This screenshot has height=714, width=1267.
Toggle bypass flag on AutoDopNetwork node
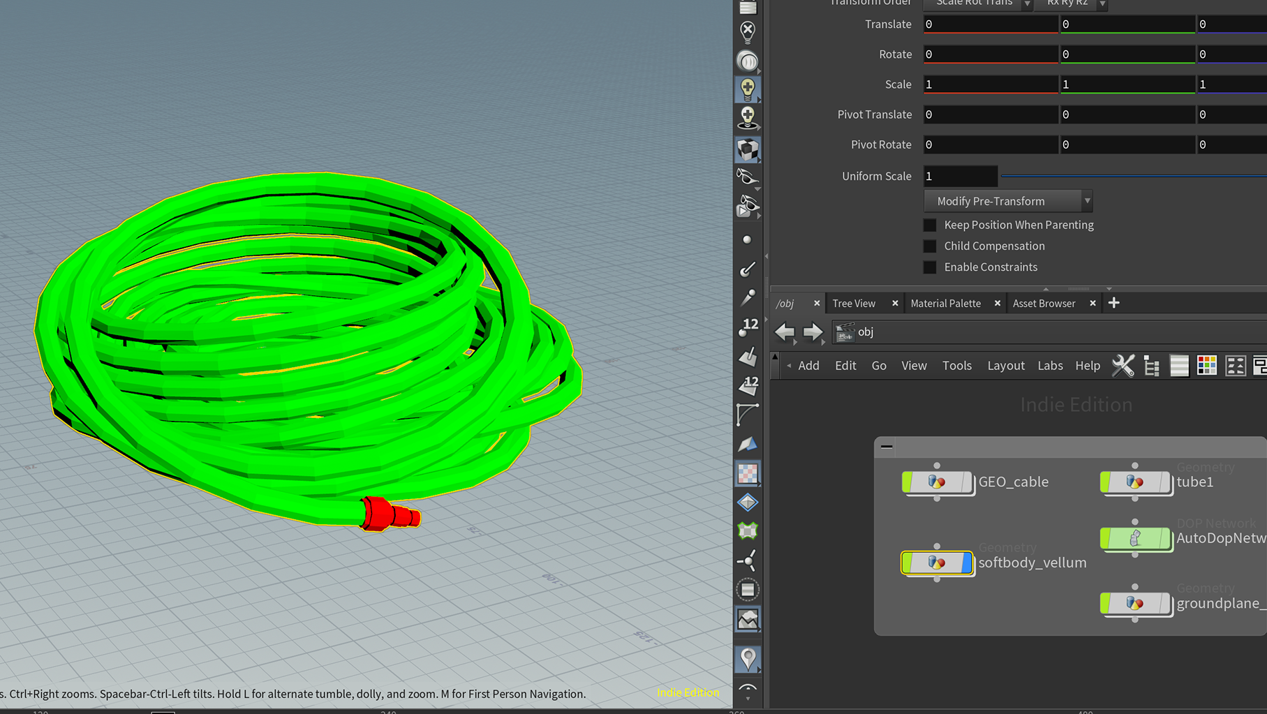(x=1106, y=538)
